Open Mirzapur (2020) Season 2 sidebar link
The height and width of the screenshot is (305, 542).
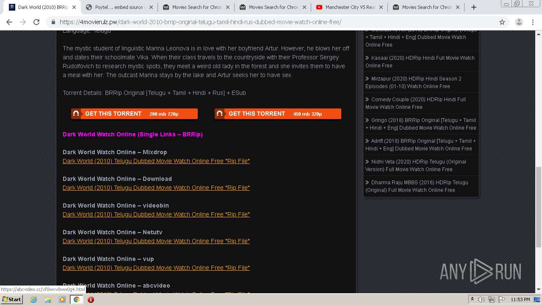(414, 82)
